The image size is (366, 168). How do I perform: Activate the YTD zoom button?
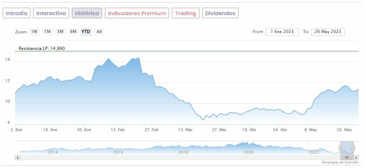[x=86, y=32]
